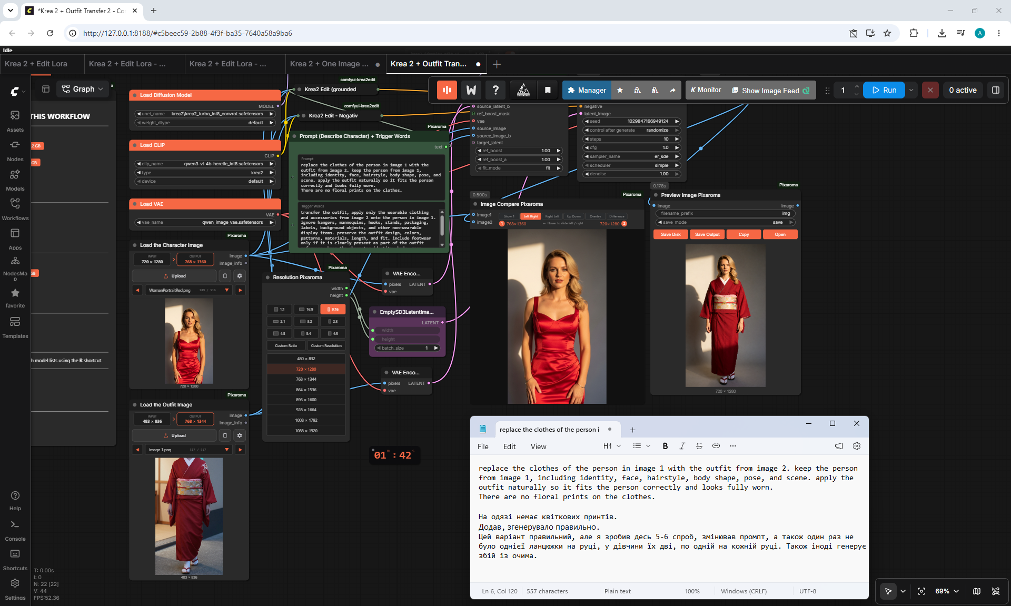Switch compare mode to Difference
Image resolution: width=1011 pixels, height=606 pixels.
617,216
